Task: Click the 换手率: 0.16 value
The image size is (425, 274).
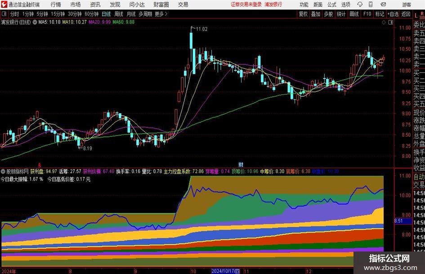Action: [128, 171]
